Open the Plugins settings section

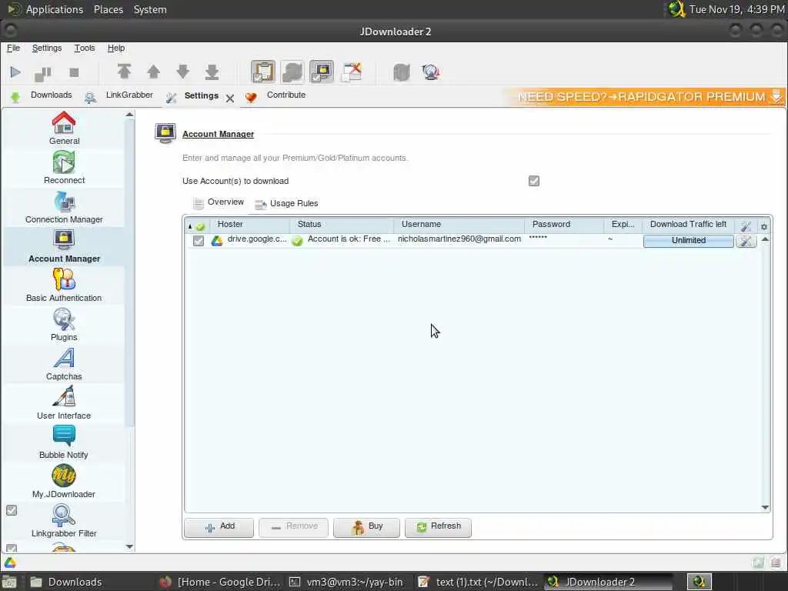64,325
